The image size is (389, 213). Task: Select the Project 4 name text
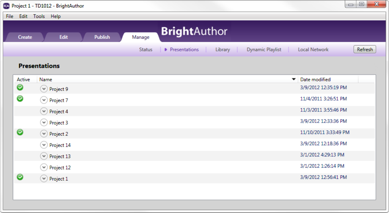click(x=59, y=111)
